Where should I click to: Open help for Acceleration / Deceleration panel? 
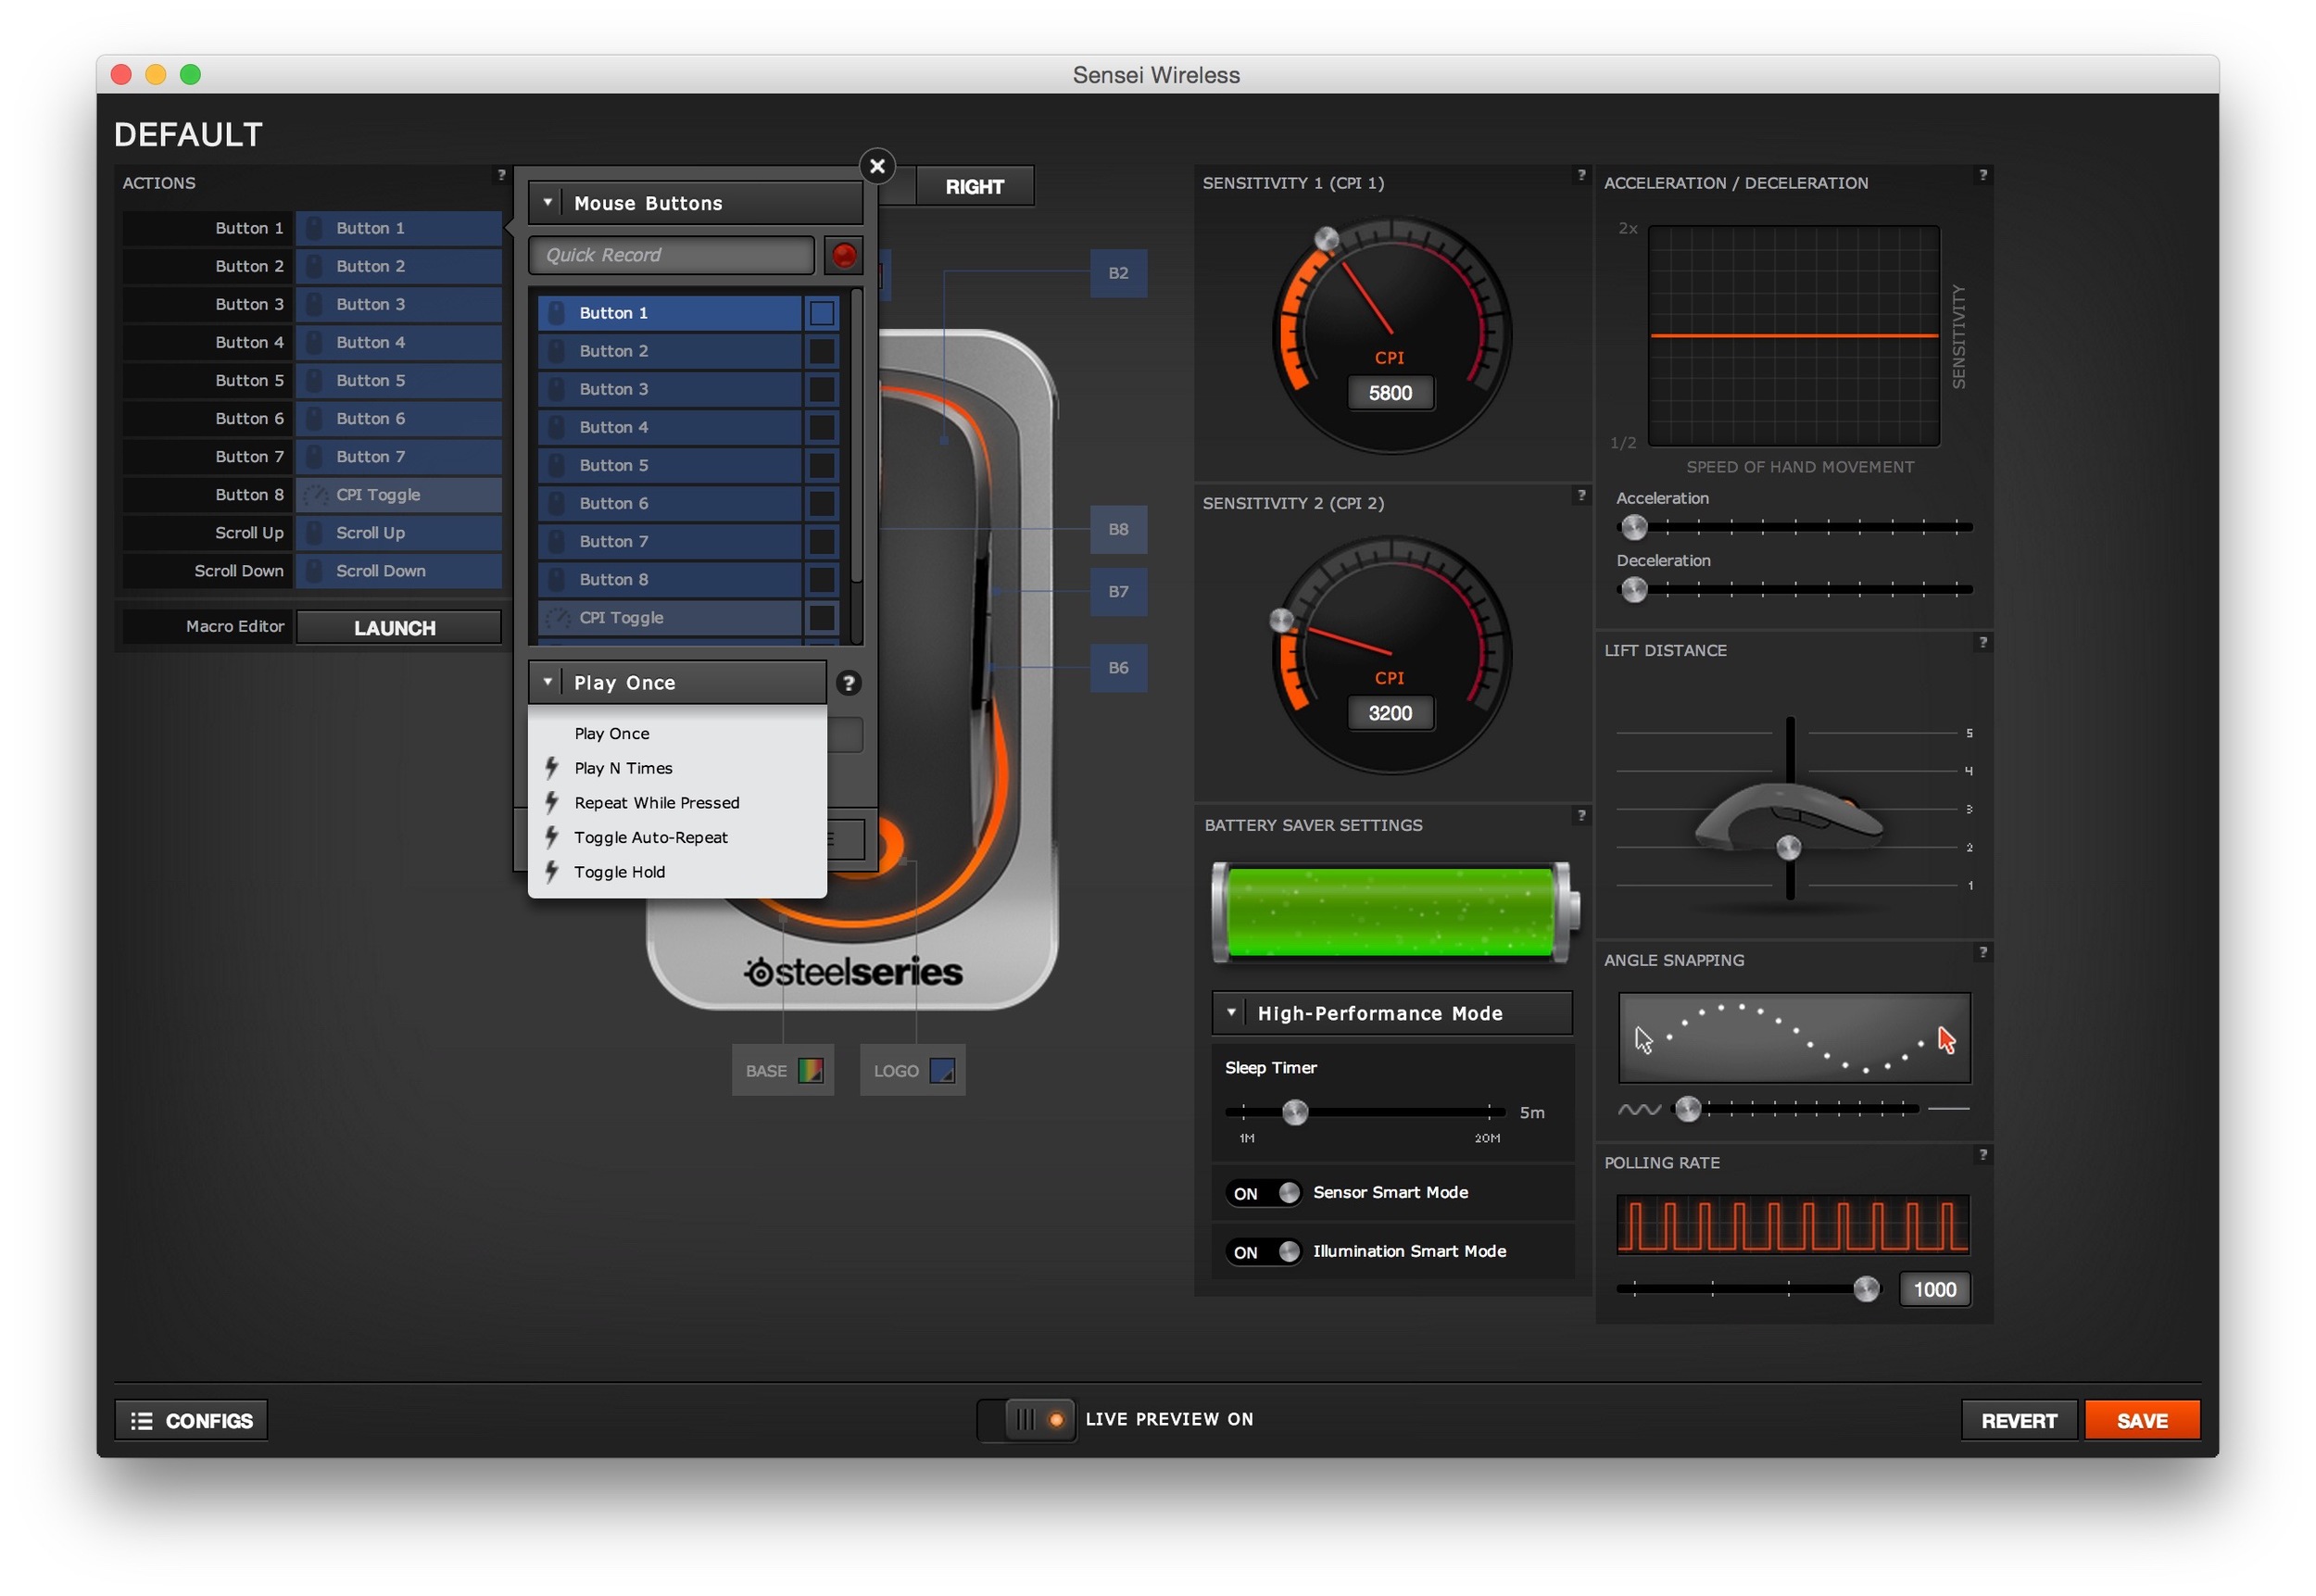[x=1982, y=175]
